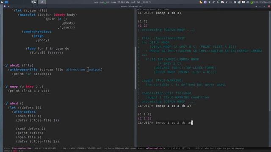Click 'with-open-file' in the abcd1 function
This screenshot has height=152, width=271.
24,70
